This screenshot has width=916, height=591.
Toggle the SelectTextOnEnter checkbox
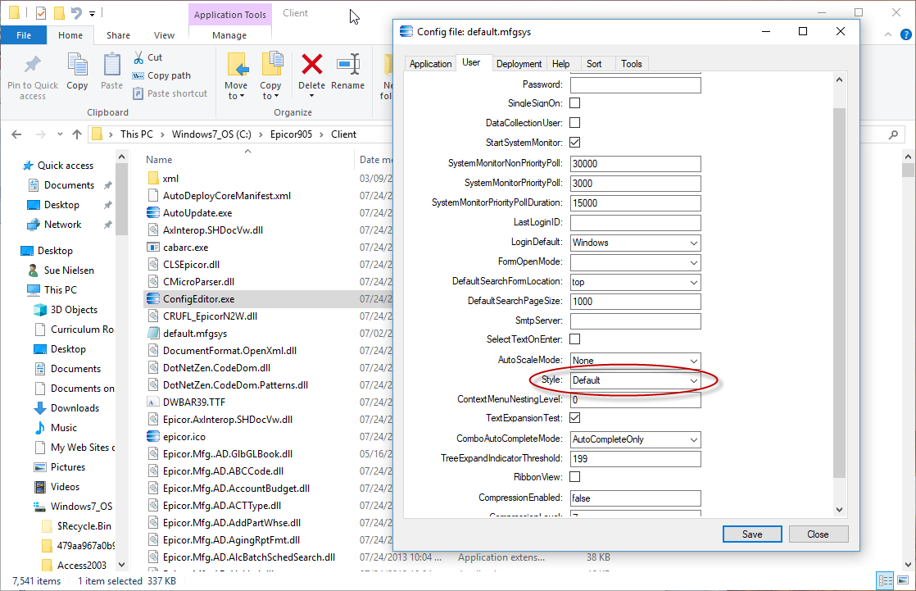575,339
